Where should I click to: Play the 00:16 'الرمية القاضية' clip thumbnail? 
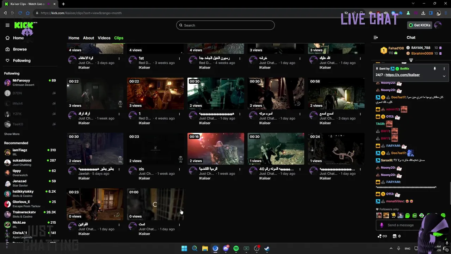click(216, 149)
